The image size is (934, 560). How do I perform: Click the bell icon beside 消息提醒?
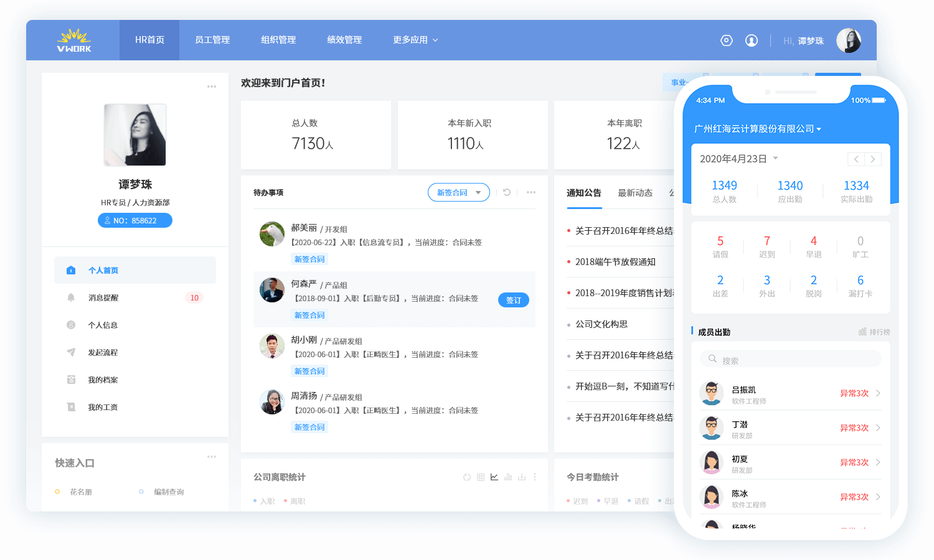71,297
